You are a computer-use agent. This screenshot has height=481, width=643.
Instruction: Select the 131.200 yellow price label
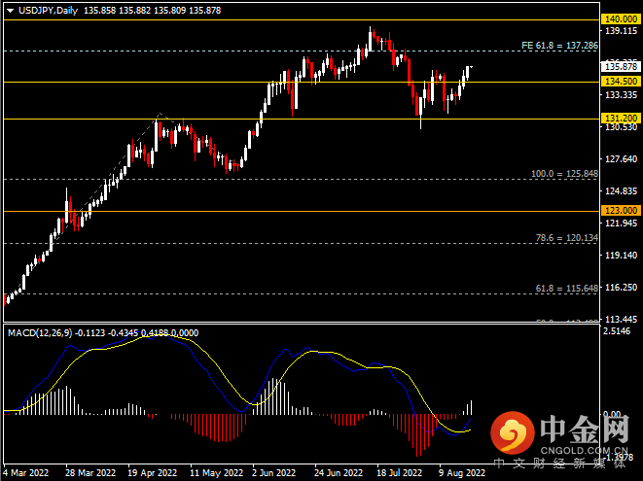[x=621, y=119]
